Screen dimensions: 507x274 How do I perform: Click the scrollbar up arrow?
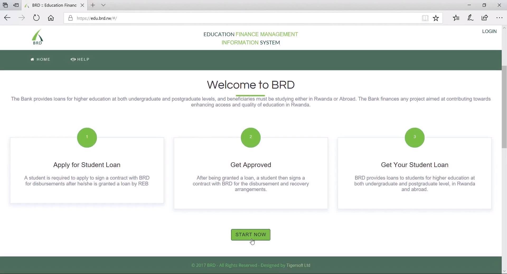point(504,28)
